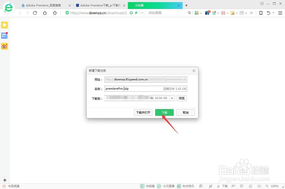Go back with the back arrow

pyautogui.click(x=20, y=13)
